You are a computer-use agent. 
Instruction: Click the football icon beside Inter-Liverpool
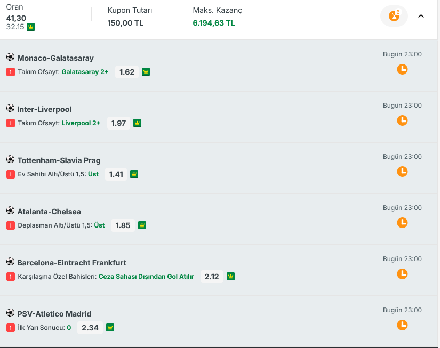tap(10, 108)
